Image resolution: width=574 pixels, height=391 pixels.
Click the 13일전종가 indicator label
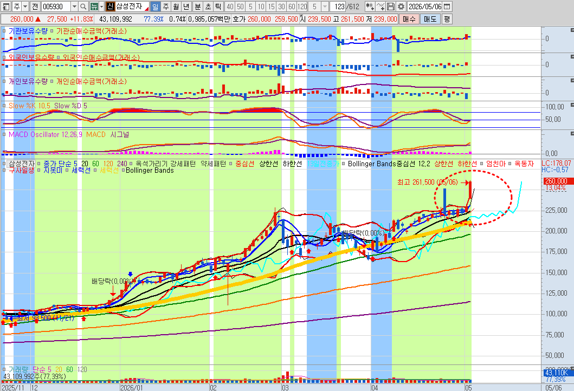point(323,164)
